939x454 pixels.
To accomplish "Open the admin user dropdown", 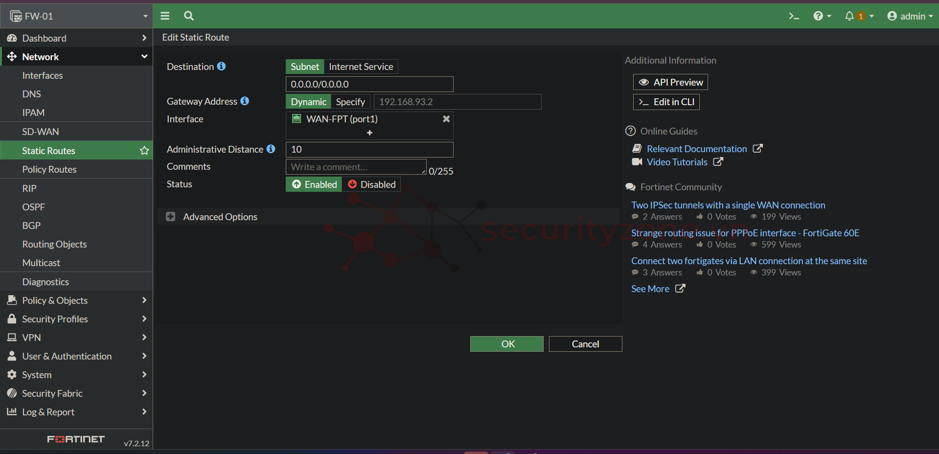I will (x=910, y=16).
